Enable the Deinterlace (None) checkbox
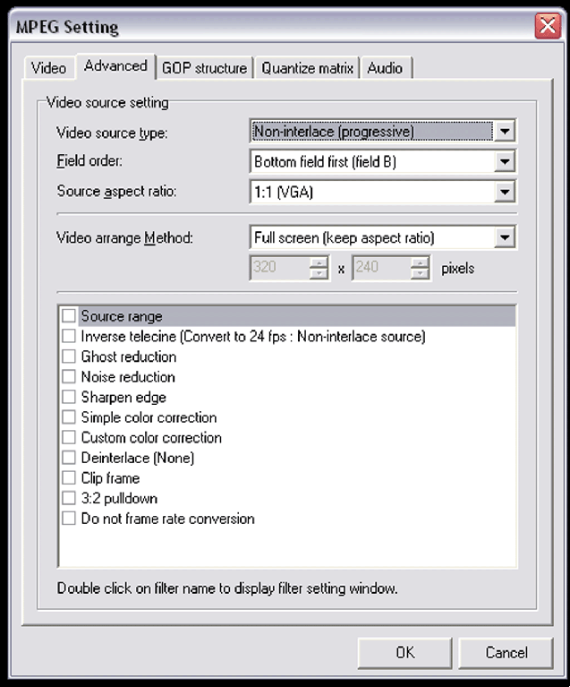Viewport: 570px width, 687px height. [69, 458]
